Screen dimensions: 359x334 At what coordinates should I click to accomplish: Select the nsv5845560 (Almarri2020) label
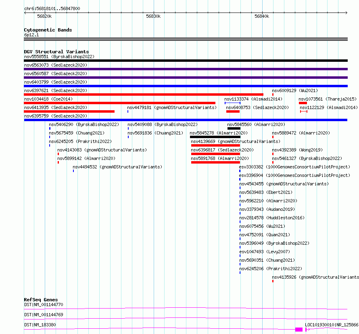(x=256, y=124)
